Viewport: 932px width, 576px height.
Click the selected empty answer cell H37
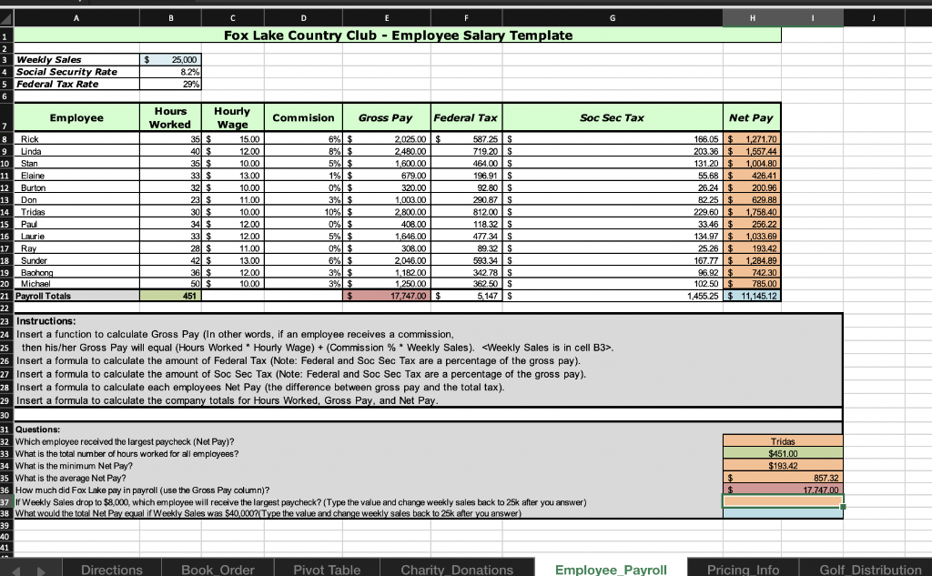tap(783, 501)
